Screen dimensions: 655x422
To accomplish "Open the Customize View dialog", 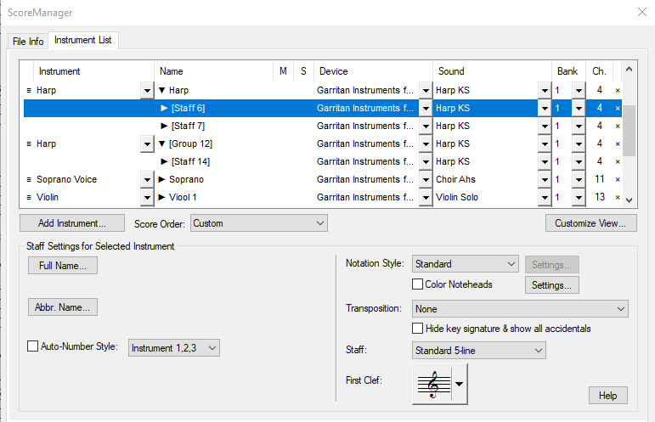I will 590,223.
